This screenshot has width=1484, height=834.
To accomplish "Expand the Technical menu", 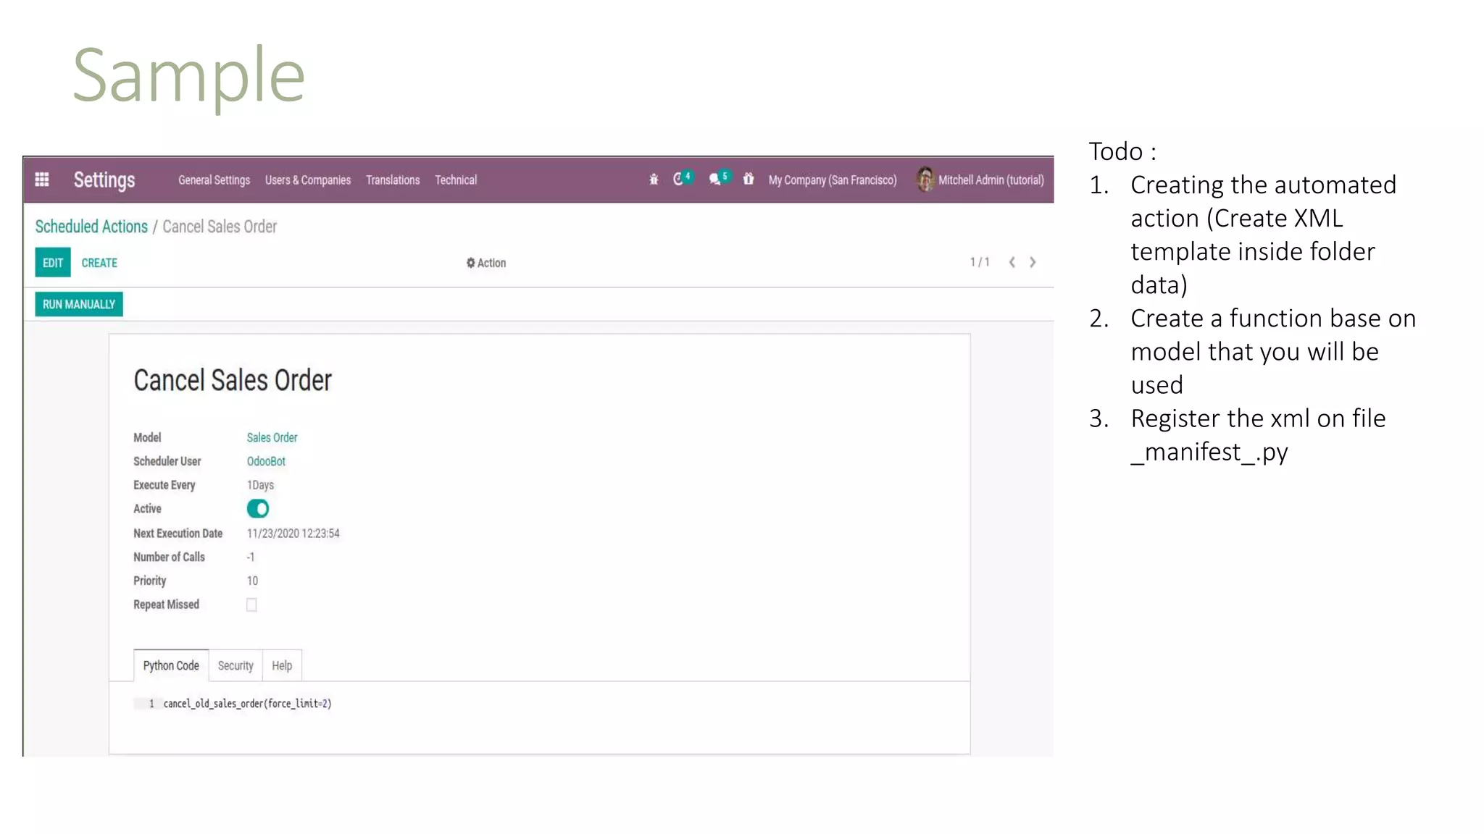I will (x=456, y=180).
